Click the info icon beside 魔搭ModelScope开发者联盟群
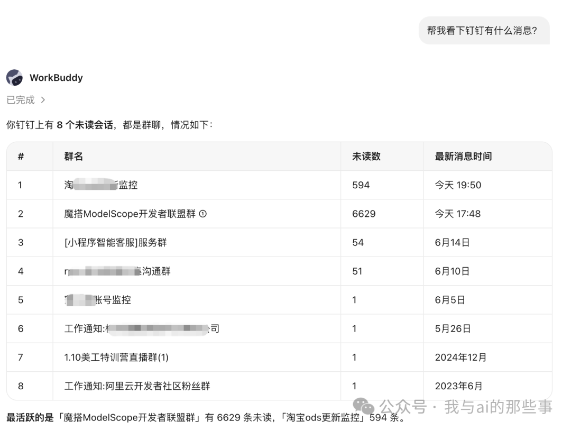This screenshot has width=571, height=430. [x=203, y=214]
